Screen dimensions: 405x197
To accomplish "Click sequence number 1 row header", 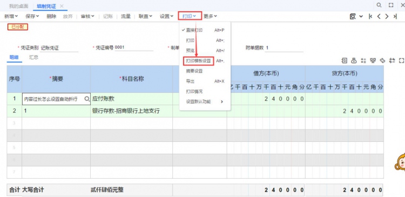I will coord(15,99).
